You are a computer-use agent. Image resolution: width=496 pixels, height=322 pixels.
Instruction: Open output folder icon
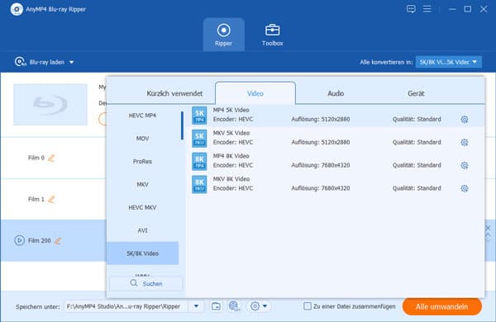point(216,306)
